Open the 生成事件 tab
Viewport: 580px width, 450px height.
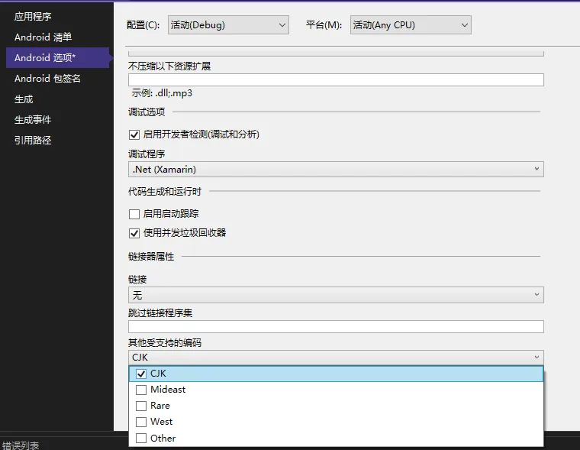pyautogui.click(x=33, y=120)
